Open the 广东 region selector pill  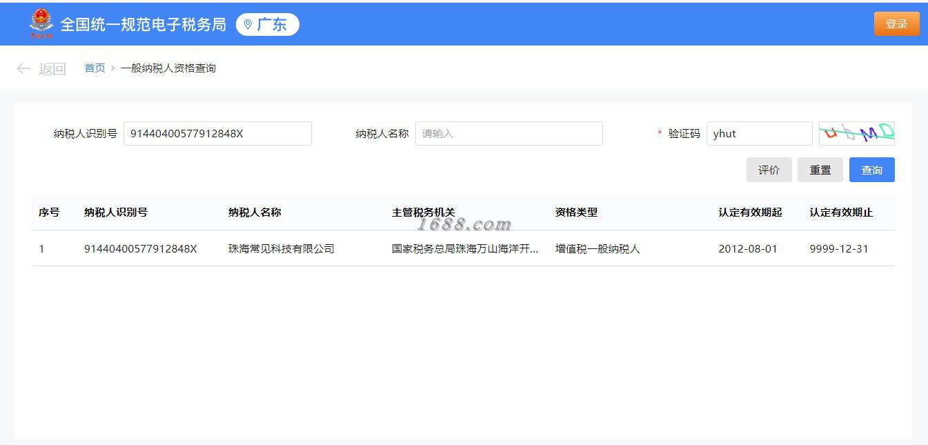coord(268,25)
